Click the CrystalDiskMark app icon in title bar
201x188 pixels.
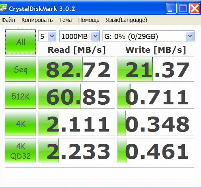(3, 9)
